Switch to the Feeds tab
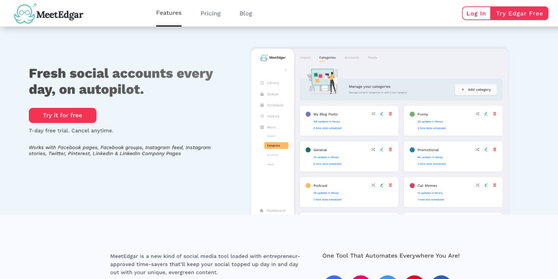The width and height of the screenshot is (558, 279). [x=372, y=58]
